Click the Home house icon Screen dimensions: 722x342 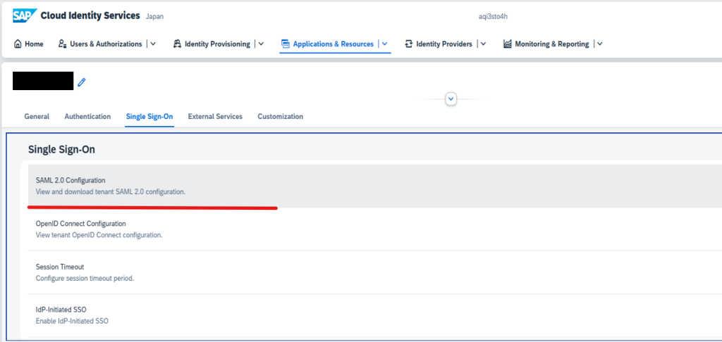[x=18, y=44]
